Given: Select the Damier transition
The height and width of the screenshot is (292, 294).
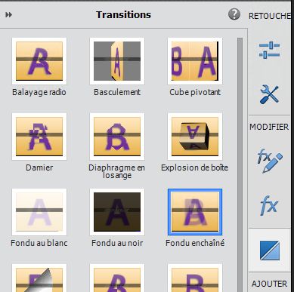Looking at the screenshot, I should click(x=39, y=137).
